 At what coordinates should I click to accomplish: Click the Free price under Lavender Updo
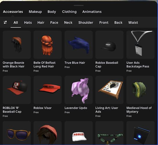pyautogui.click(x=67, y=112)
